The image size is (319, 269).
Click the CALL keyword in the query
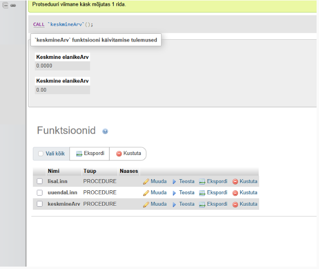[39, 24]
